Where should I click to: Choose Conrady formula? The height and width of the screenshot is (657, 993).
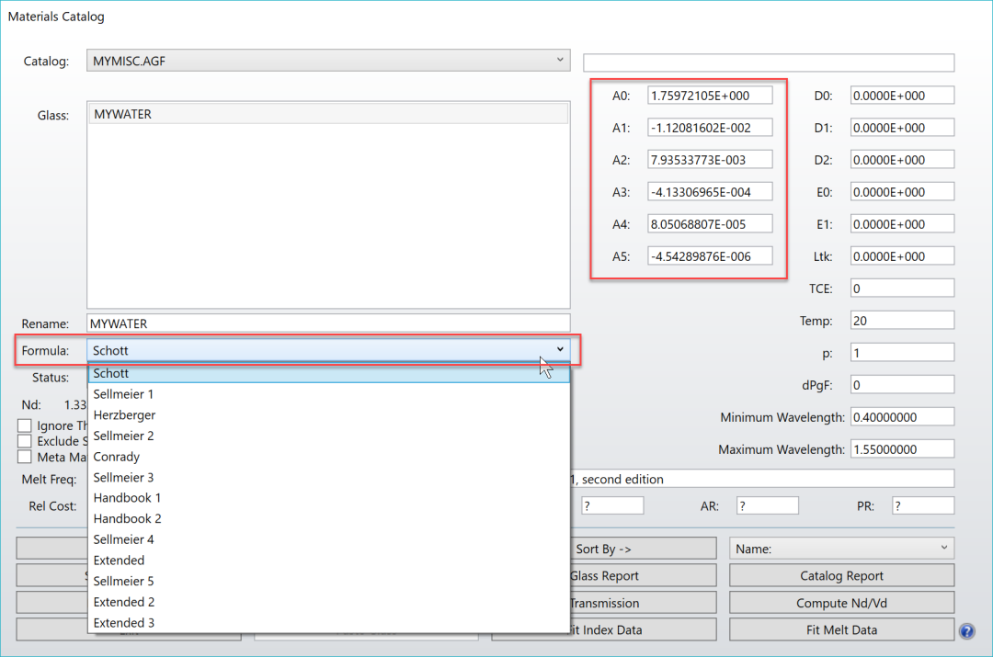(x=328, y=457)
